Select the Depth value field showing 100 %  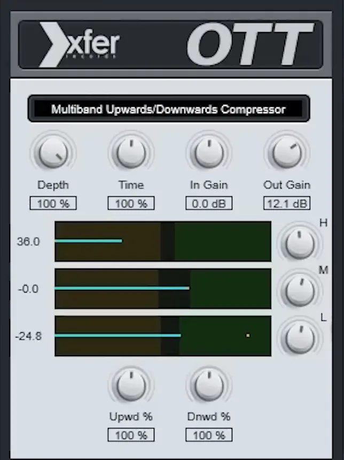click(x=53, y=203)
